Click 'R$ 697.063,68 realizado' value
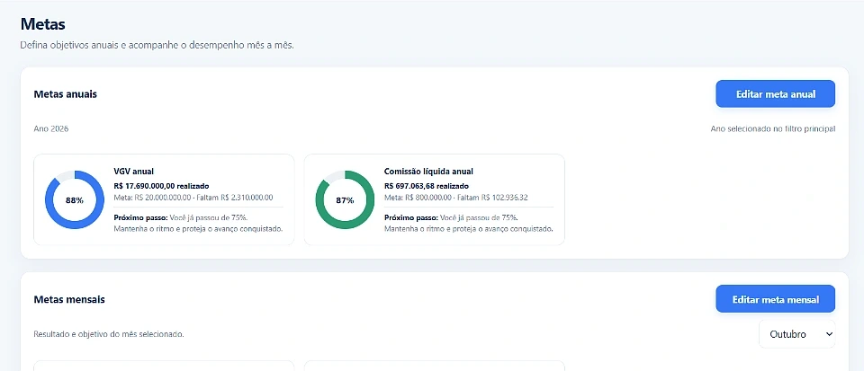 (427, 186)
